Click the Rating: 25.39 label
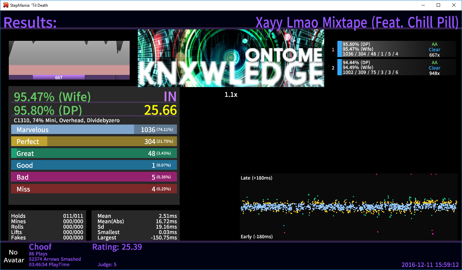The width and height of the screenshot is (462, 270). pos(117,247)
